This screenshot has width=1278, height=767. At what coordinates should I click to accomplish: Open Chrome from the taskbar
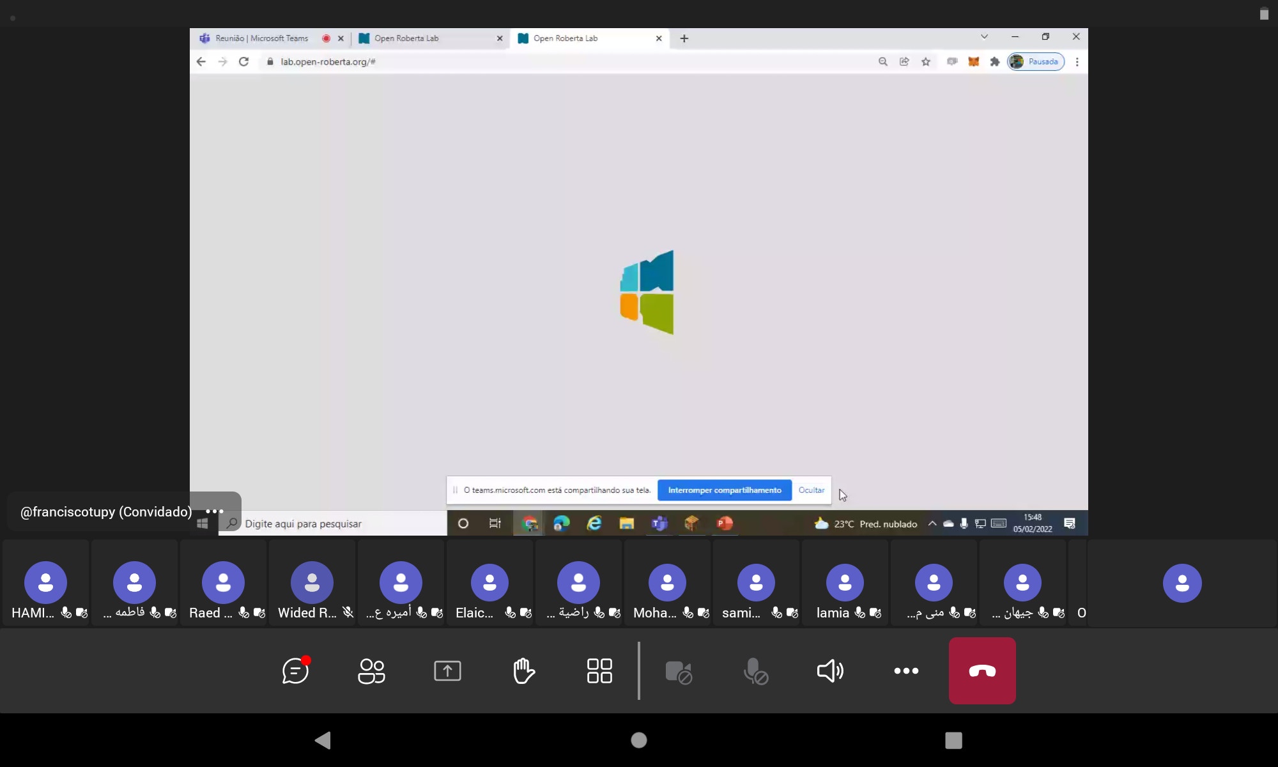tap(529, 523)
